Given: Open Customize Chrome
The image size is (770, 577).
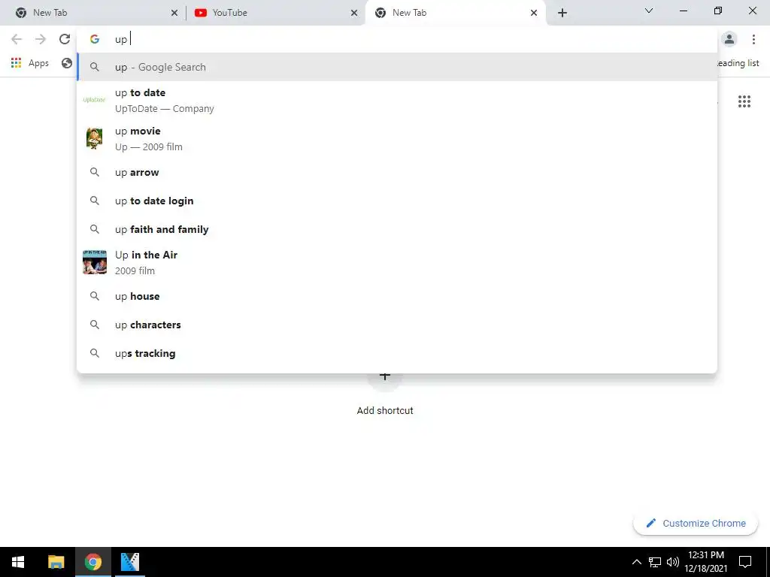Looking at the screenshot, I should (696, 523).
